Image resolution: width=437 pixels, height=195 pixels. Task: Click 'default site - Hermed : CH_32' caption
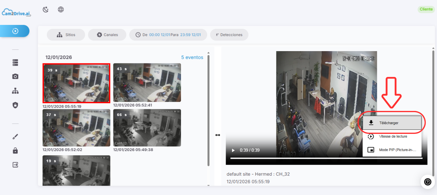pyautogui.click(x=258, y=174)
